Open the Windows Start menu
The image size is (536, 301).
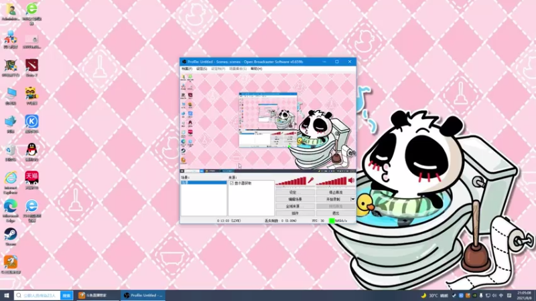[x=7, y=296]
